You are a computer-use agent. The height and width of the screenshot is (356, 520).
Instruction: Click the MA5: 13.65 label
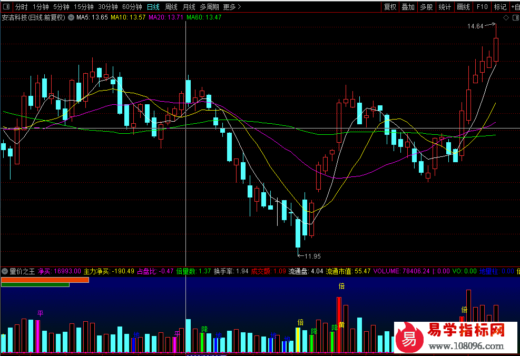tap(92, 17)
